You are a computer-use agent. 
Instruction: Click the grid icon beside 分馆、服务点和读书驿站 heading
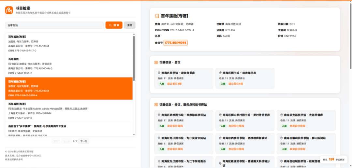tap(156, 105)
